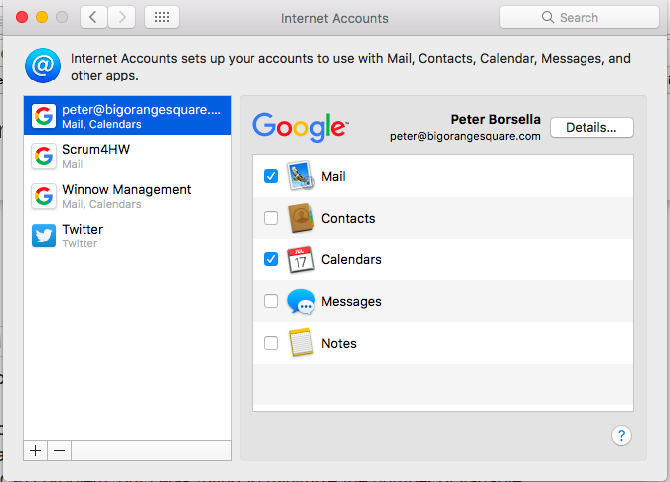670x482 pixels.
Task: Click the Messages speech bubble icon
Action: (x=301, y=301)
